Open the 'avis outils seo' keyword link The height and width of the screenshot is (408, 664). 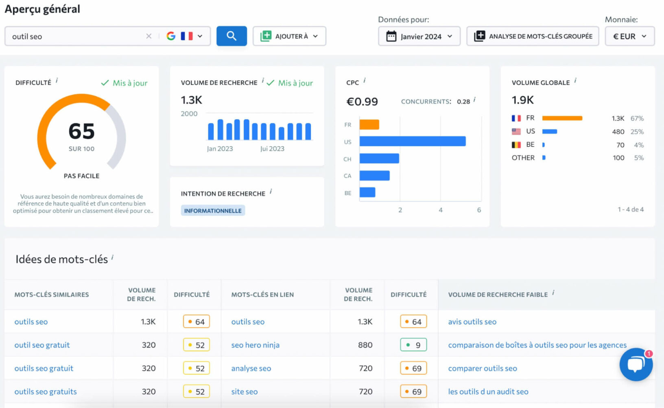[472, 322]
